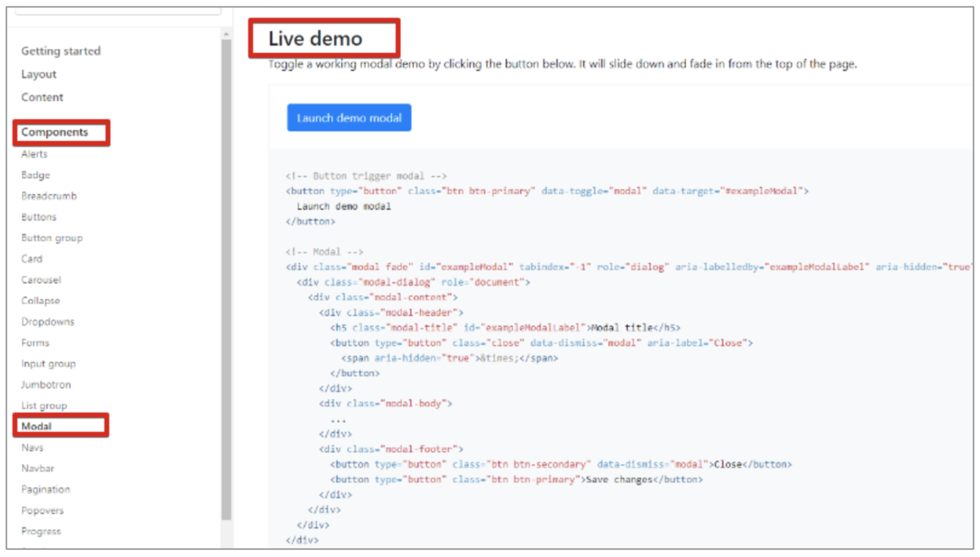Navigate to Input group page
Image resolution: width=980 pixels, height=557 pixels.
click(48, 364)
